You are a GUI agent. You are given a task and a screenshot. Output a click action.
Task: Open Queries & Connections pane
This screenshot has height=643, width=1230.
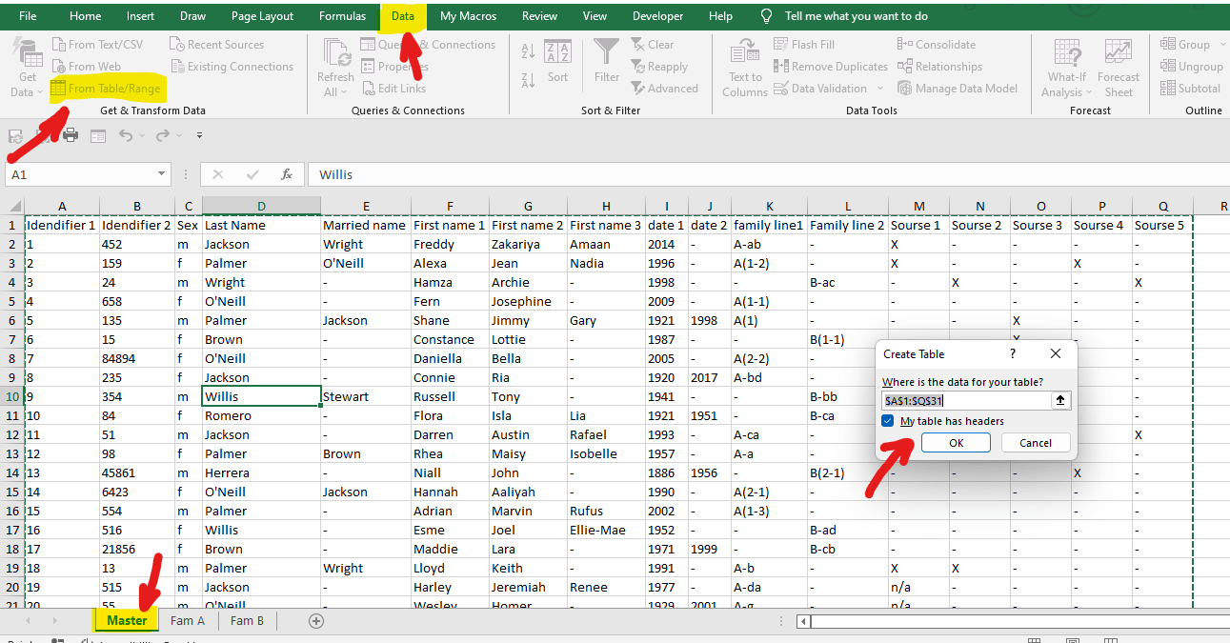[x=428, y=45]
